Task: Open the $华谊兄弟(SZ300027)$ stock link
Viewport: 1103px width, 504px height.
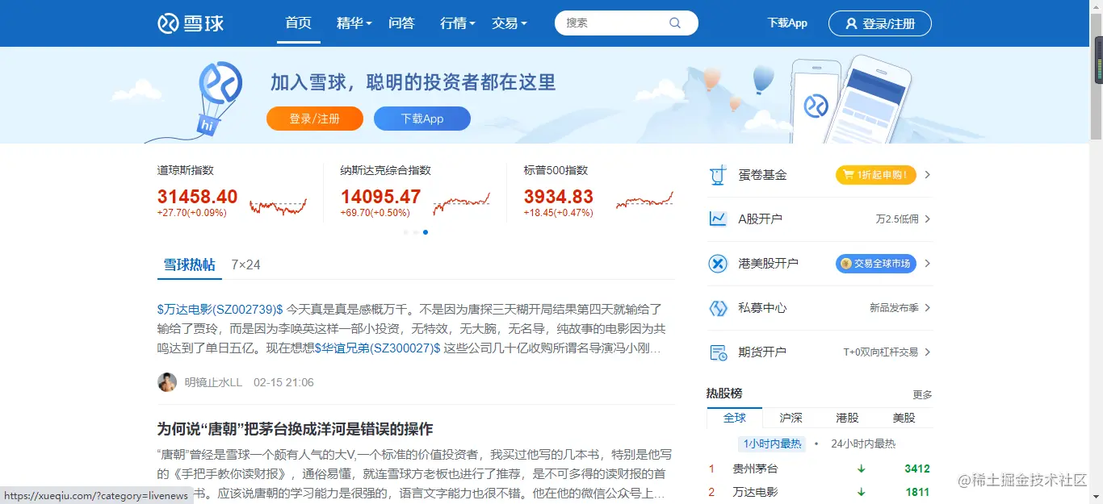Action: tap(378, 348)
